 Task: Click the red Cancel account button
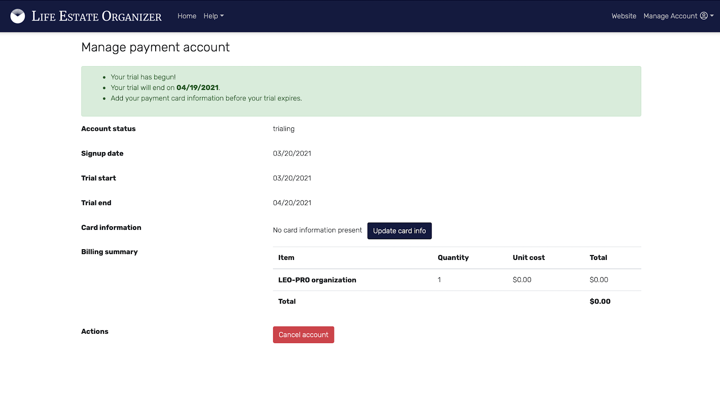303,335
